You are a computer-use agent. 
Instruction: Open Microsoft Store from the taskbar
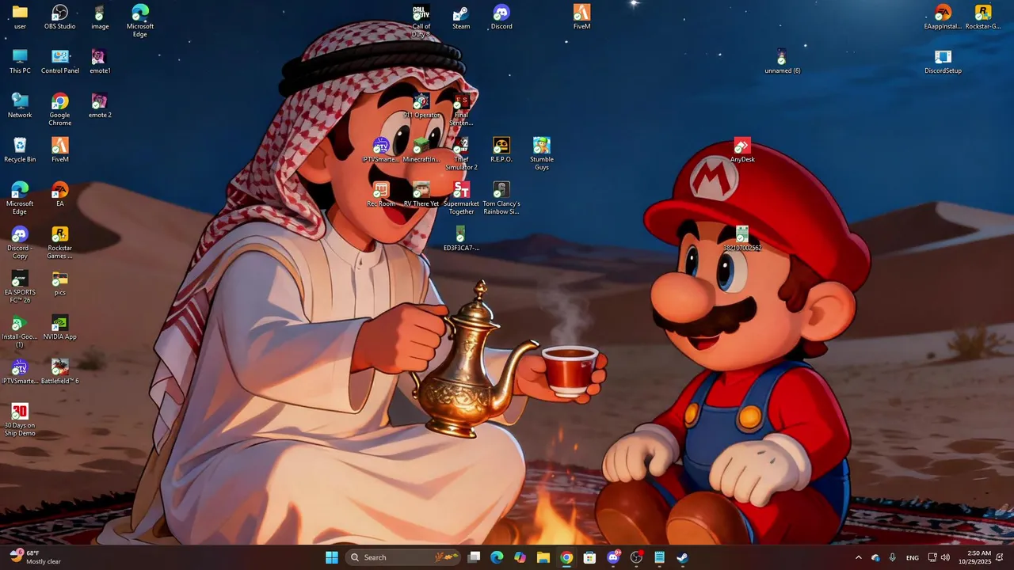589,557
